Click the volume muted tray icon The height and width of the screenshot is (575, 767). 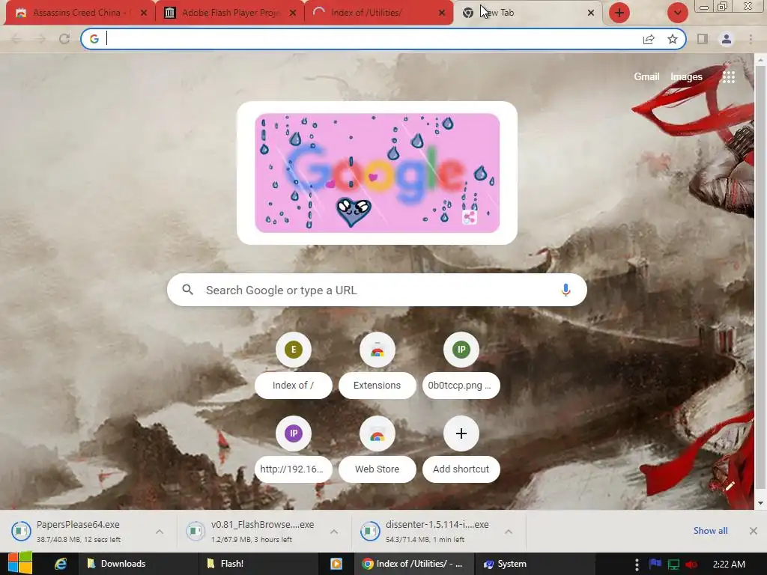tap(691, 565)
